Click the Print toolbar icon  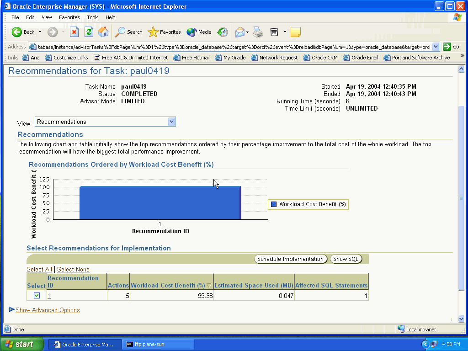pyautogui.click(x=258, y=32)
